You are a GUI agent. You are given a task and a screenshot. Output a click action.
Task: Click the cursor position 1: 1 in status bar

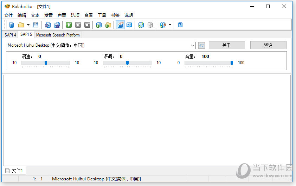click(38, 179)
